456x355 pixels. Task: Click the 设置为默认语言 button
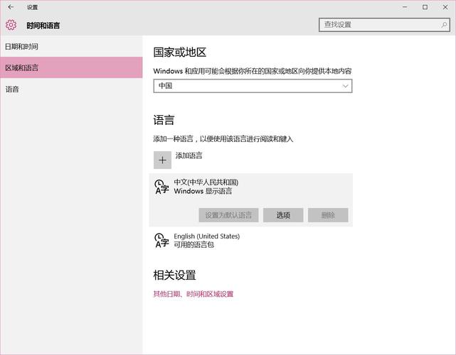228,215
